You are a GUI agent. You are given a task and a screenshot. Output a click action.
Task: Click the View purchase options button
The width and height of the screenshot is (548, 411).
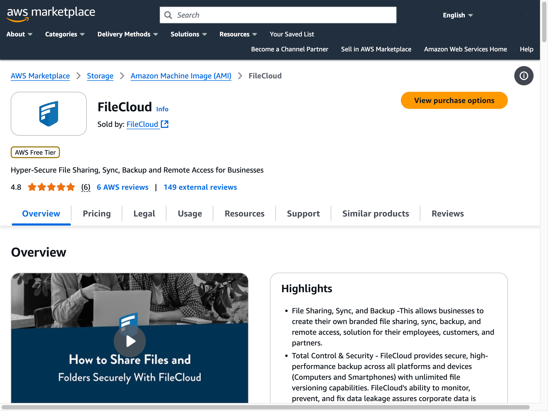pos(454,100)
